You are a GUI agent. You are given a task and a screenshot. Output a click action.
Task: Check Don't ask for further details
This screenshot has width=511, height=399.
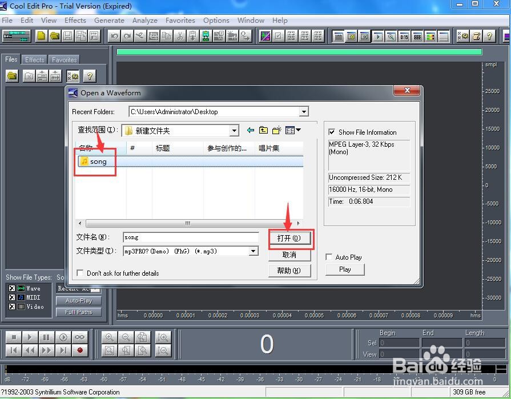[x=79, y=273]
